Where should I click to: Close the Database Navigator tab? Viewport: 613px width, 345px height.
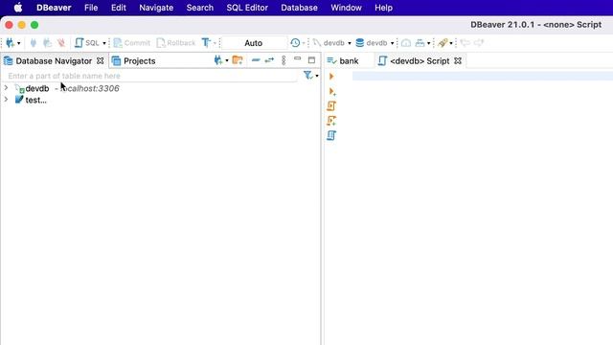101,61
